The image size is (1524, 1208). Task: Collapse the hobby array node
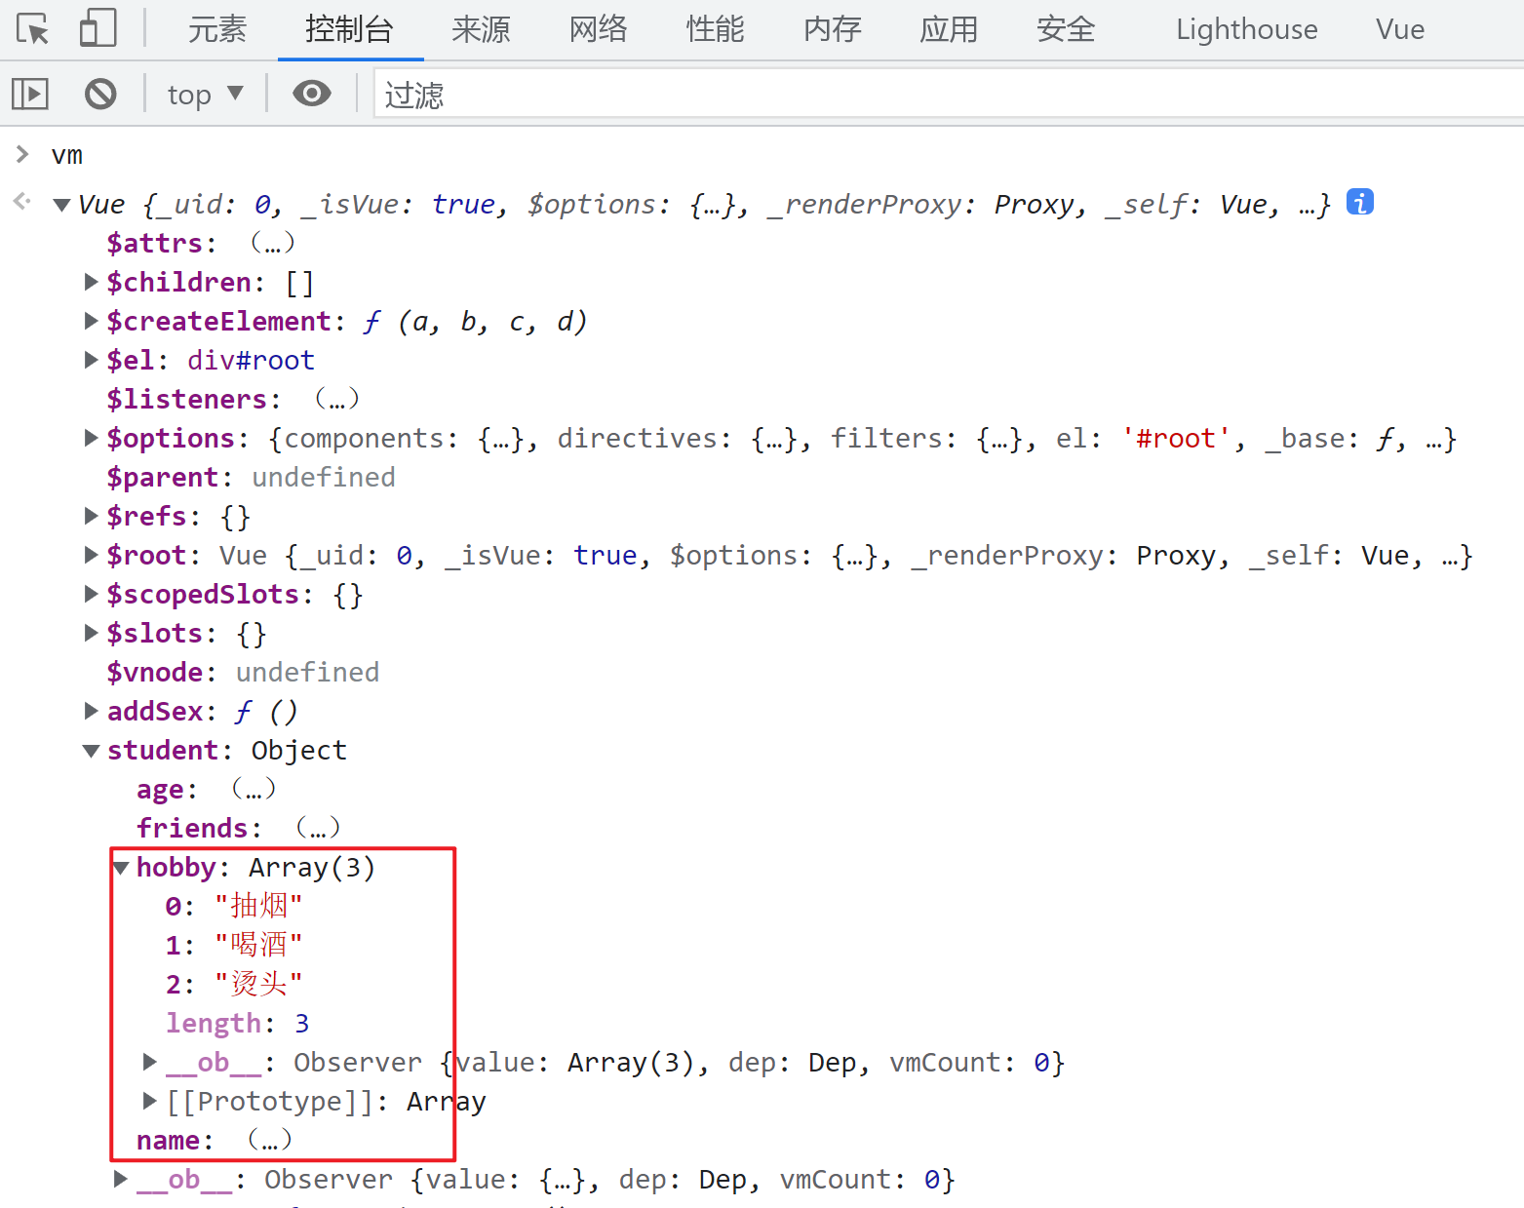click(x=122, y=868)
